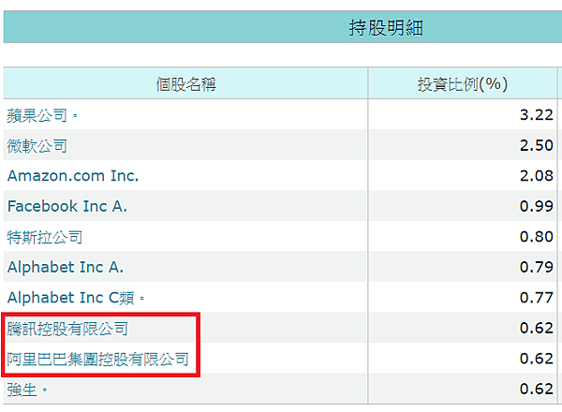Screen dimensions: 562x412
Task: Click the 個股名稱 column header
Action: tap(185, 84)
